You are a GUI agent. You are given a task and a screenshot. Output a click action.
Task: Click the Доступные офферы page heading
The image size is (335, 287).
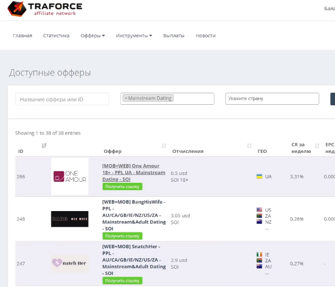50,73
